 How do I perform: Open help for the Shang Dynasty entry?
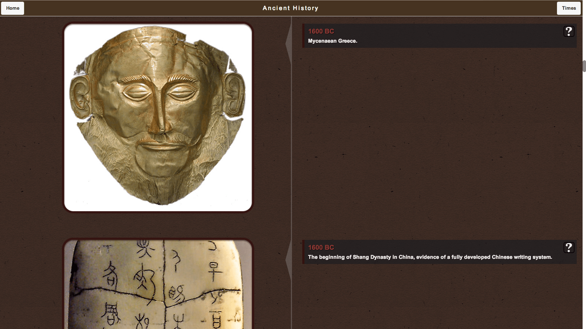(568, 248)
